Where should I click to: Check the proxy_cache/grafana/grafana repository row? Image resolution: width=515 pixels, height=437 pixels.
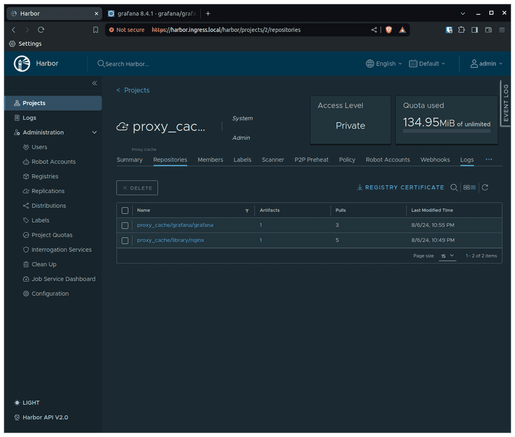pos(125,225)
